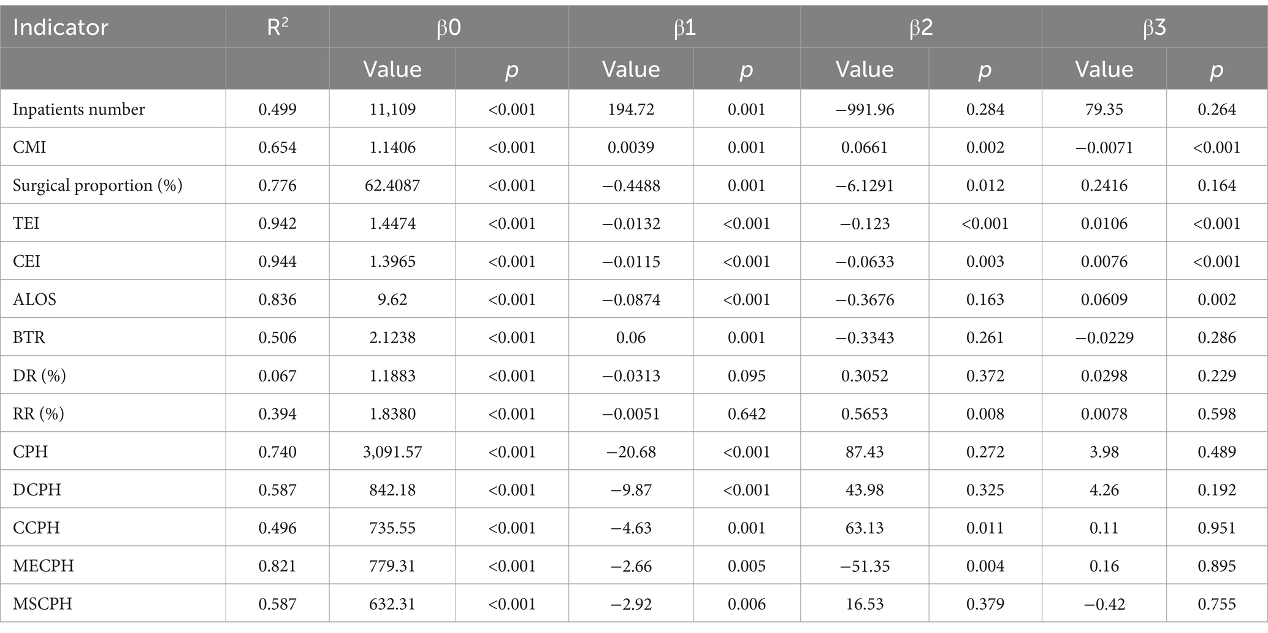
Task: Select the MECPH row label
Action: point(43,566)
